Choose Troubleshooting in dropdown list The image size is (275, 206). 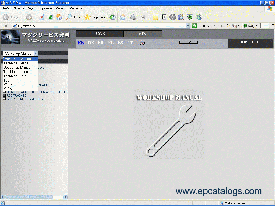pyautogui.click(x=20, y=72)
